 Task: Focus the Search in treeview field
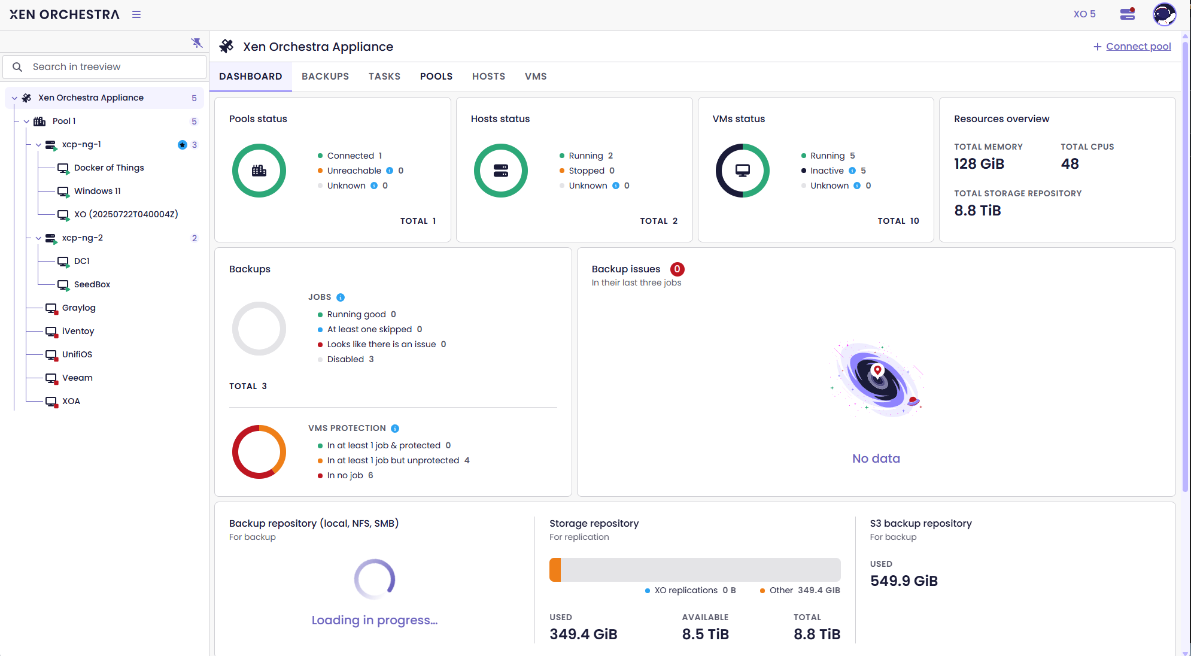click(x=105, y=67)
